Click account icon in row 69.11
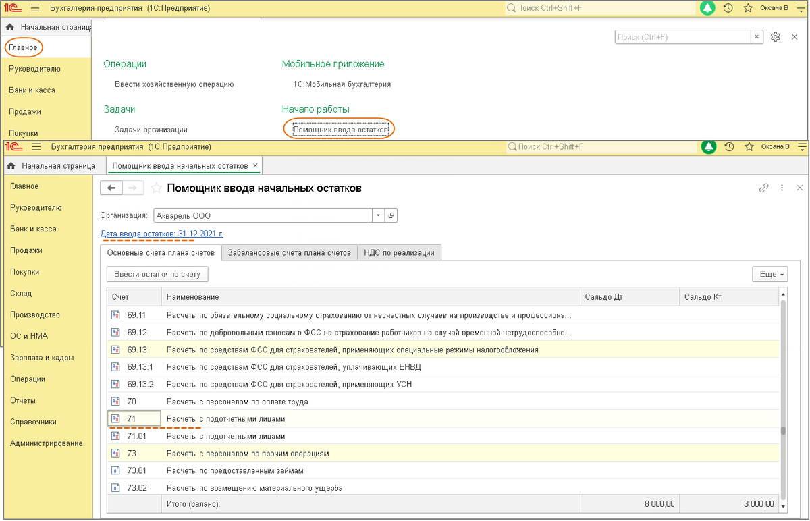This screenshot has height=521, width=810. 115,315
